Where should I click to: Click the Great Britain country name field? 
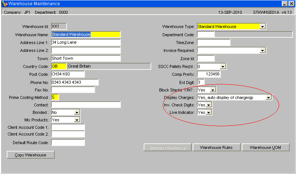109,66
